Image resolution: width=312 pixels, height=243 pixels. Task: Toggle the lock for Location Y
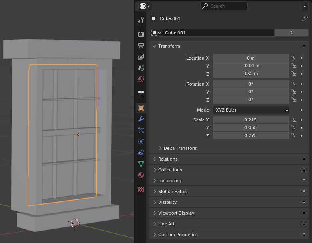[294, 66]
